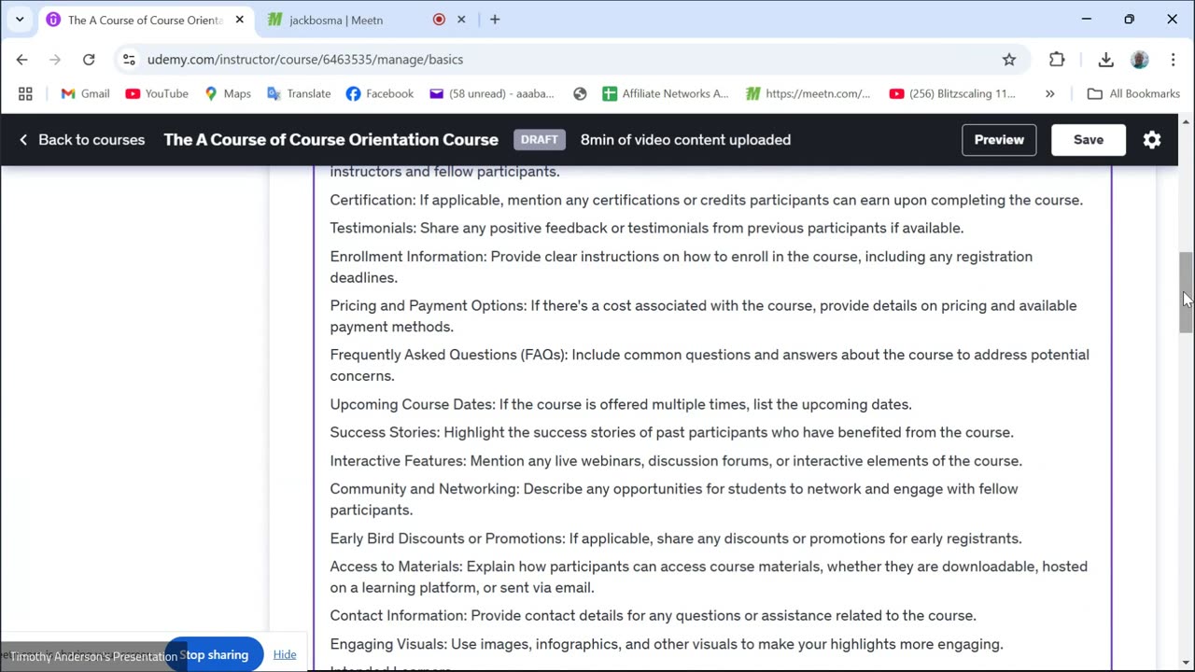
Task: Bookmark this page with the star icon
Action: [x=1009, y=59]
